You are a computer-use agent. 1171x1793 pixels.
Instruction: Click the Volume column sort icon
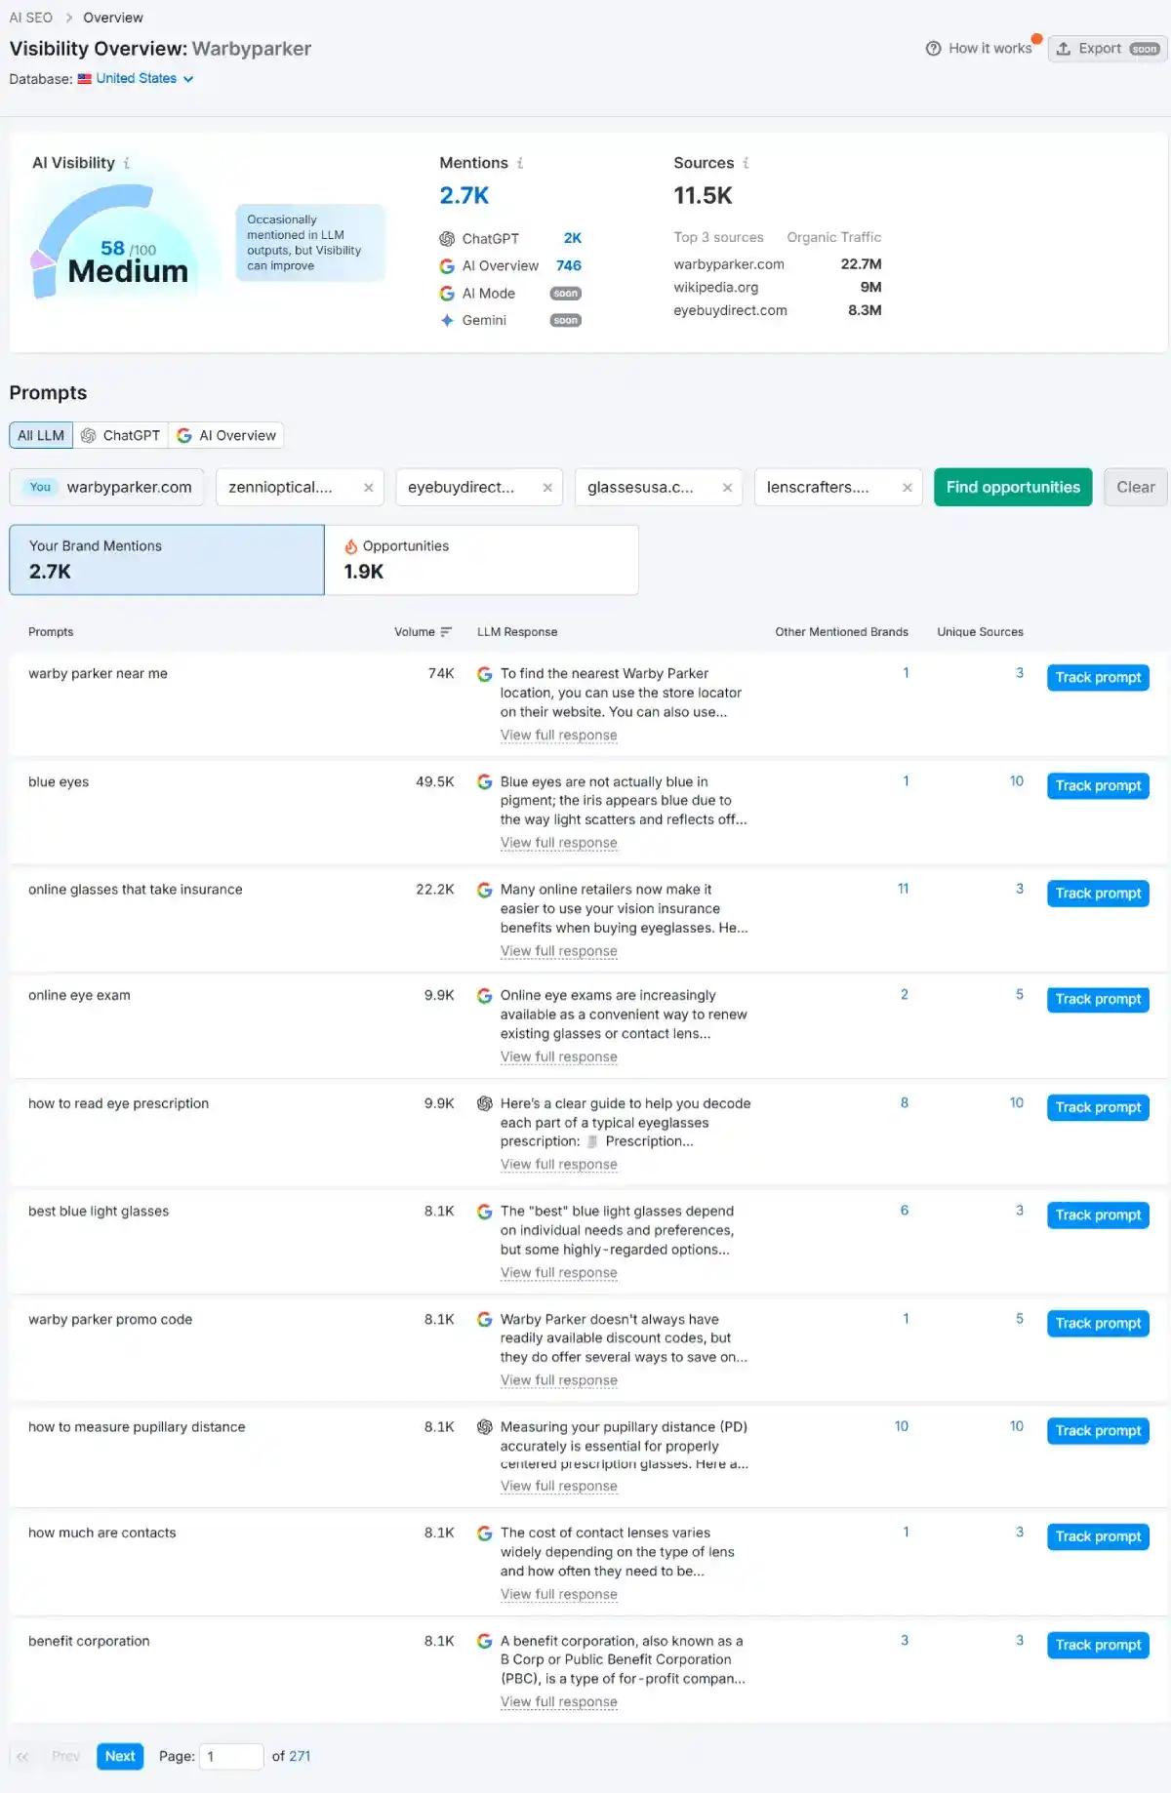pyautogui.click(x=446, y=632)
